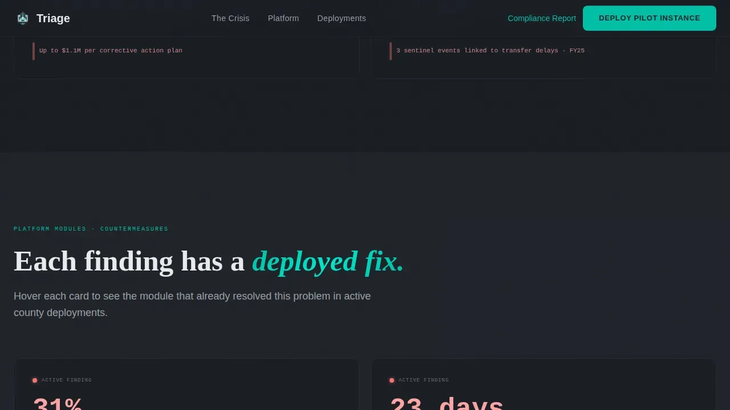Click the 'Hover each card' description paragraph
This screenshot has width=730, height=410.
click(x=192, y=304)
